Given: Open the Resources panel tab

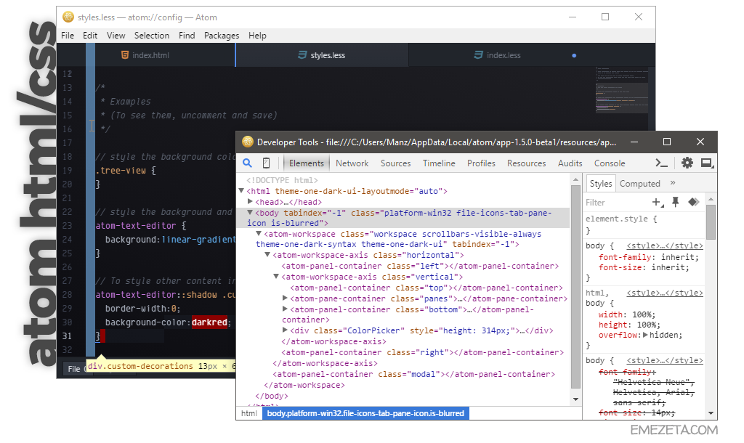Looking at the screenshot, I should [x=526, y=163].
